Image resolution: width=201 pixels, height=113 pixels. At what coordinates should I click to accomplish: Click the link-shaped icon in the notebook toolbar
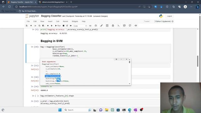[101, 26]
